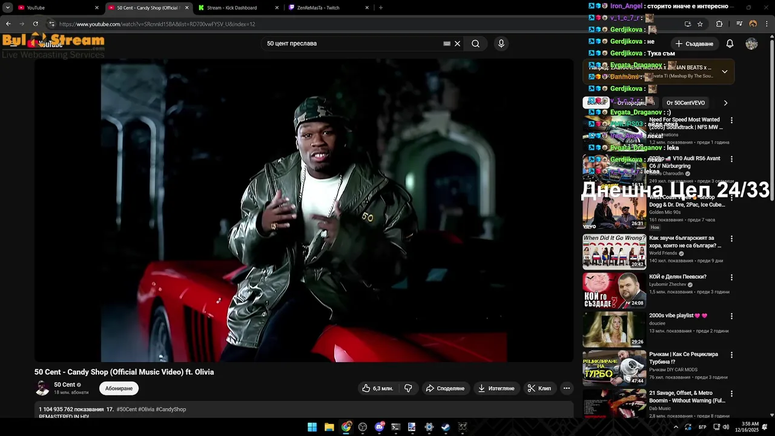
Task: Click the БГР keyboard language indicator
Action: tap(702, 427)
